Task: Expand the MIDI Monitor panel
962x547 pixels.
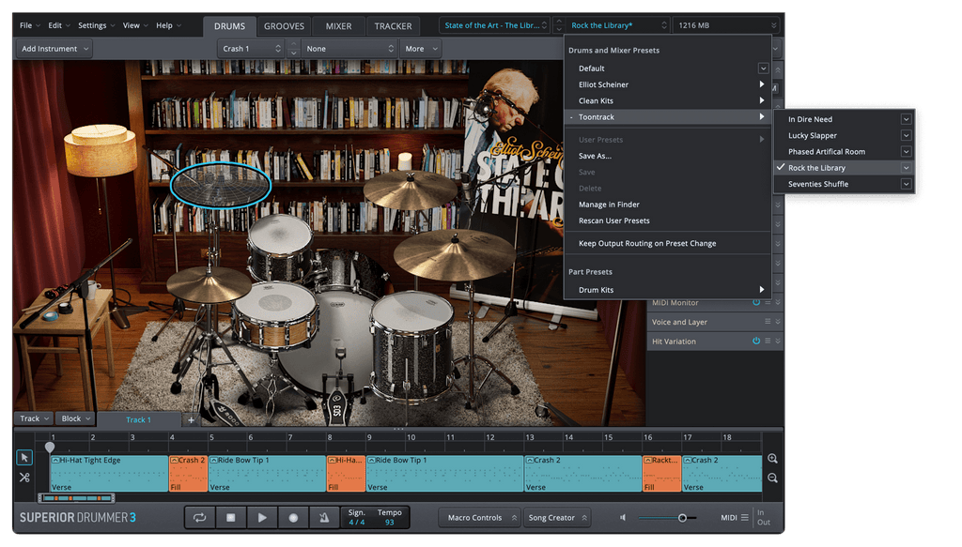Action: pyautogui.click(x=778, y=303)
